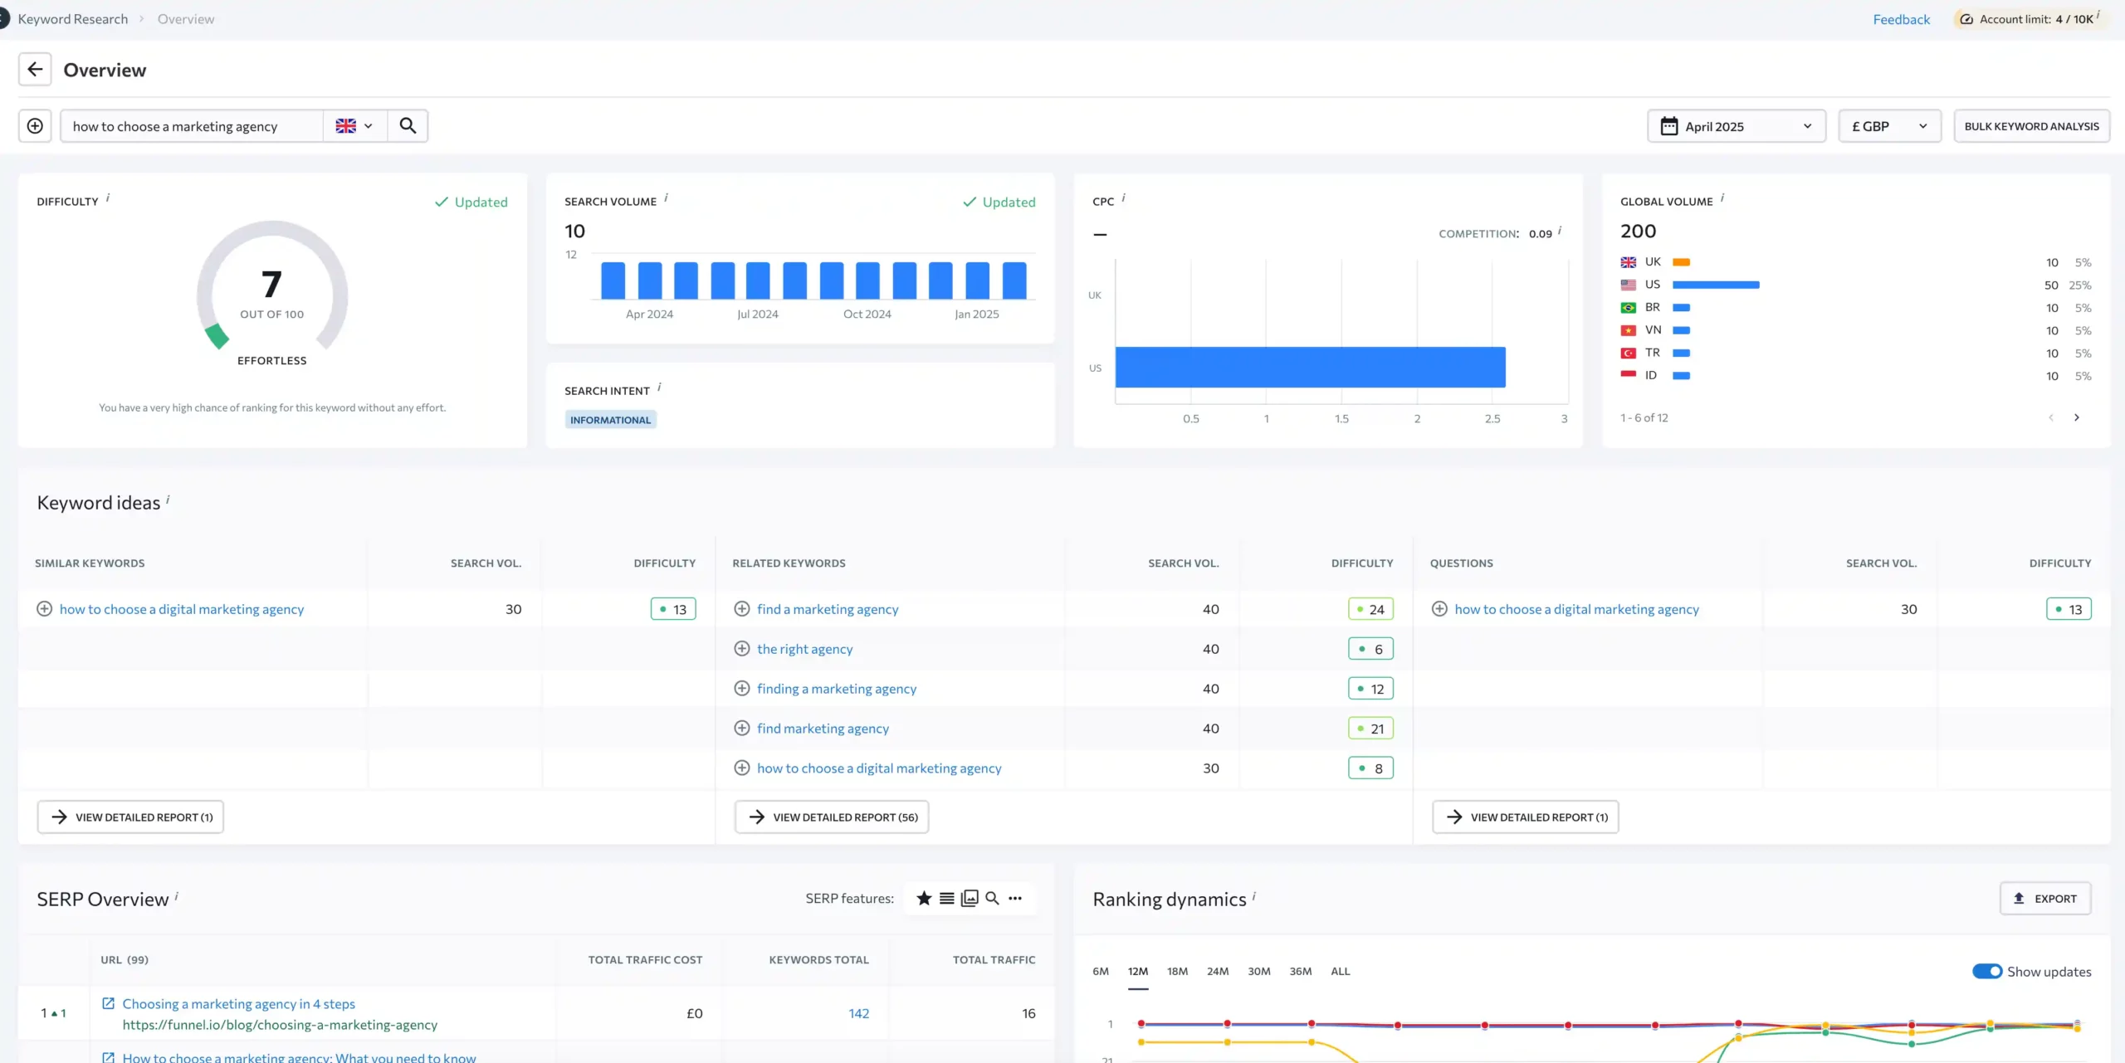Click the back arrow beside Overview heading

(35, 69)
